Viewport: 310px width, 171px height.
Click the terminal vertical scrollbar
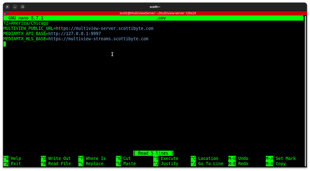tap(305, 91)
